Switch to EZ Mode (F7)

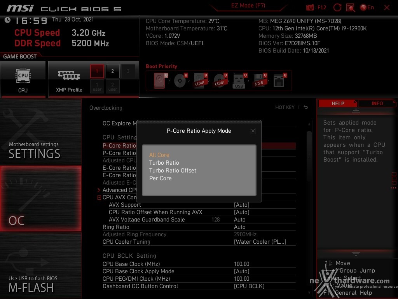point(248,5)
